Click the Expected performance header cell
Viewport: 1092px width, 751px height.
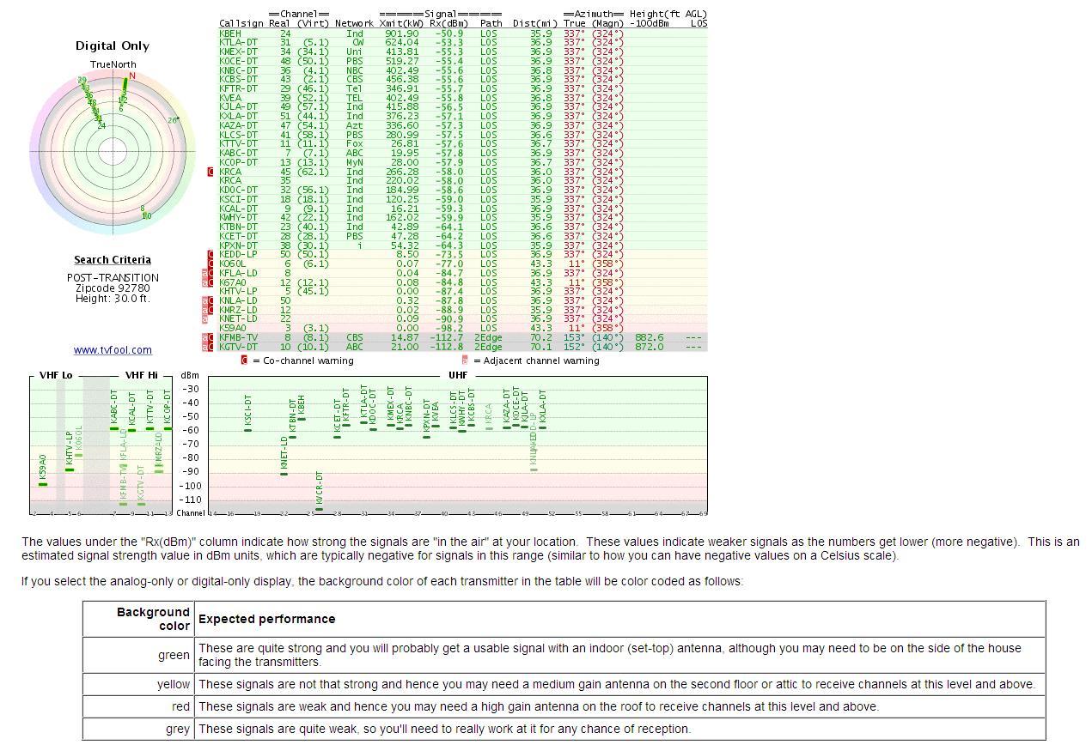[619, 619]
